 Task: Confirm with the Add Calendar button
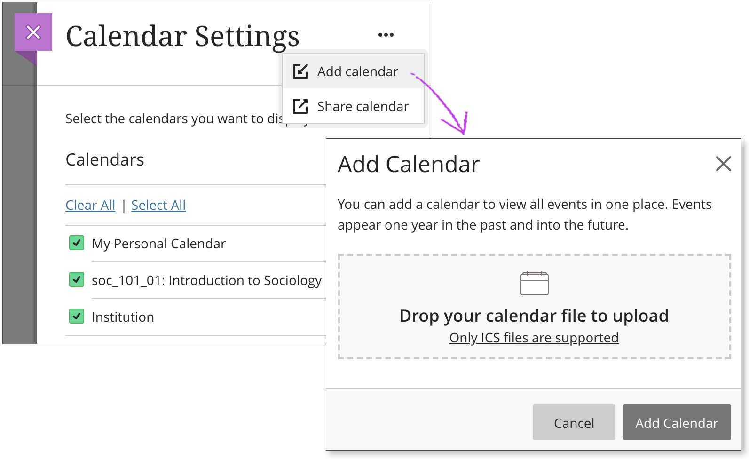pos(677,423)
